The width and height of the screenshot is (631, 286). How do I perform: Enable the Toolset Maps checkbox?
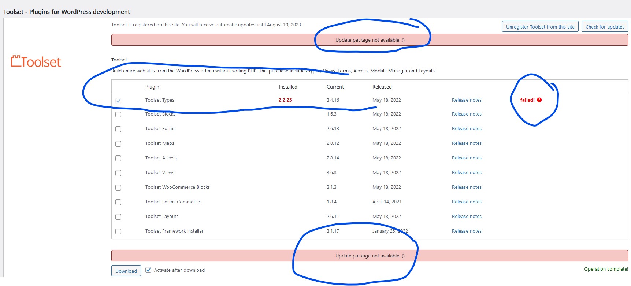click(x=118, y=144)
